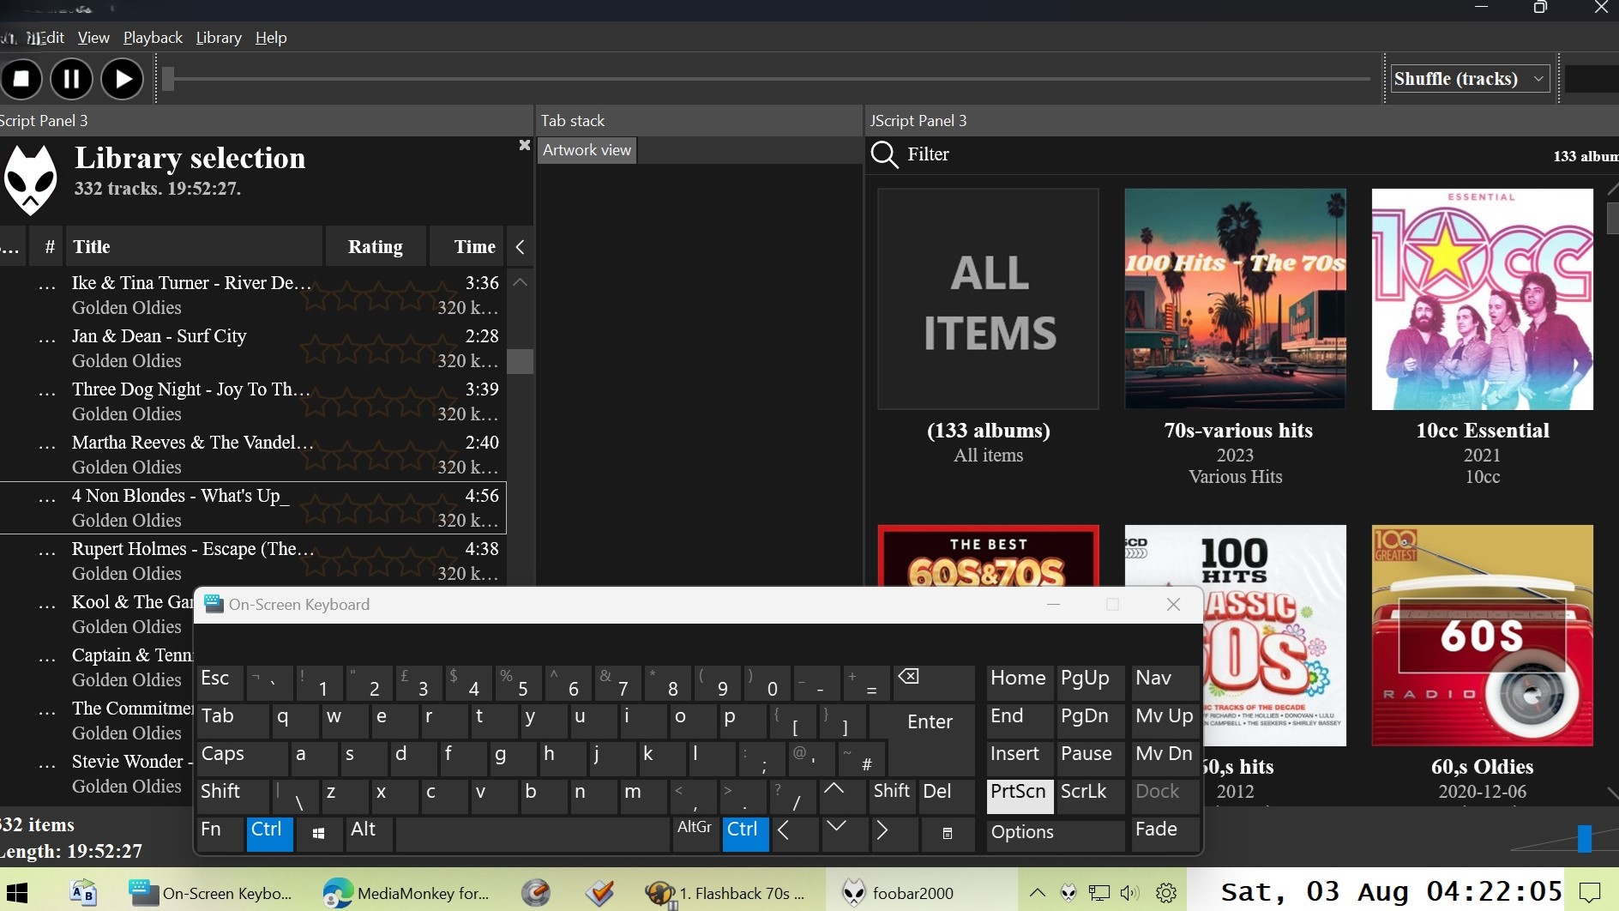Click the Esc key on On-Screen Keyboard
The image size is (1619, 911).
pyautogui.click(x=220, y=683)
